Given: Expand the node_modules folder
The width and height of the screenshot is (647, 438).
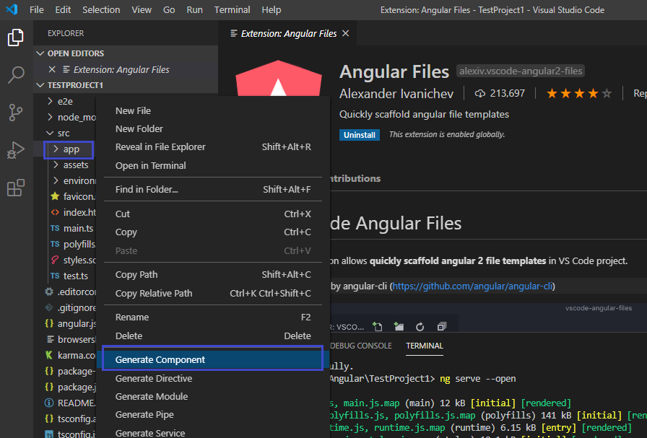Looking at the screenshot, I should click(79, 117).
